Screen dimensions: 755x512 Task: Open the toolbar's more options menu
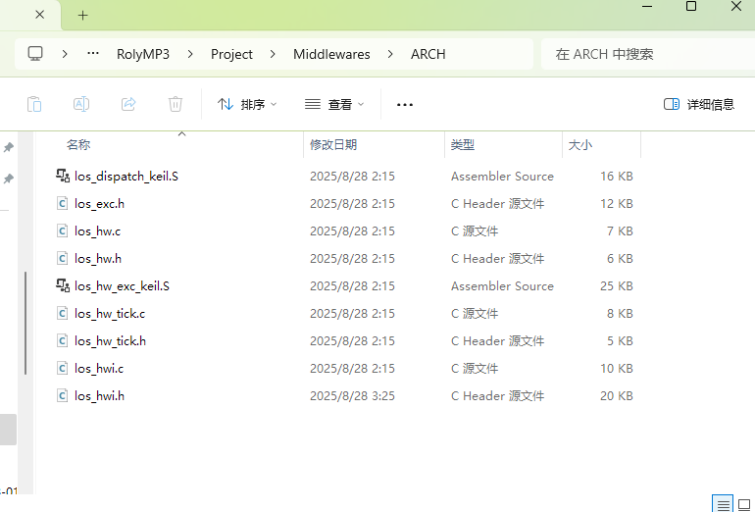pos(404,105)
